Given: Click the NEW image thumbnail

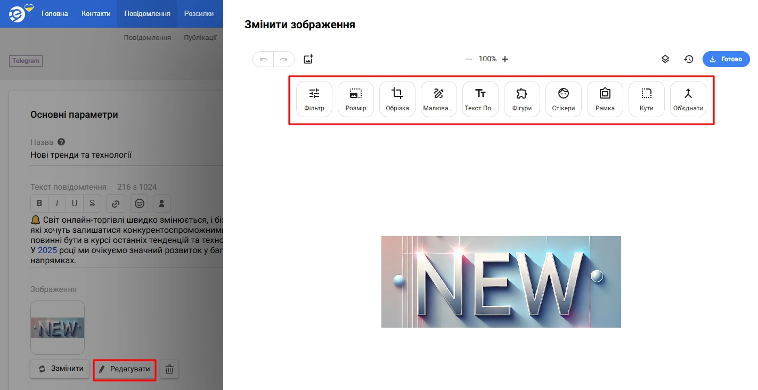Looking at the screenshot, I should 58,328.
